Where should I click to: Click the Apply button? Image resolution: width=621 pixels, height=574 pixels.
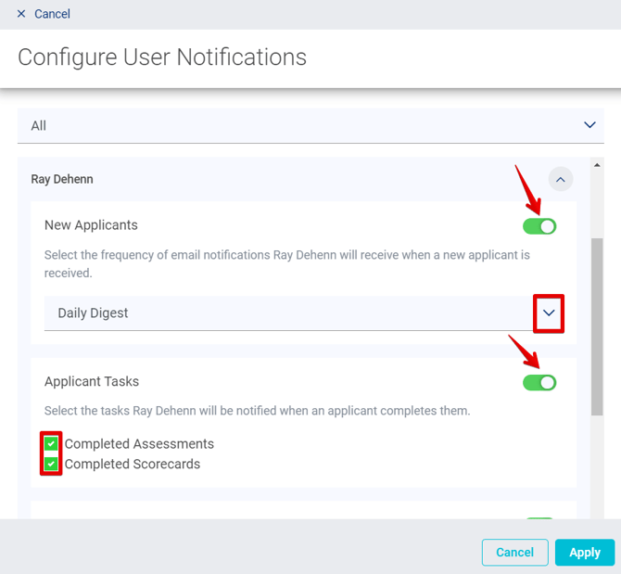pyautogui.click(x=584, y=553)
